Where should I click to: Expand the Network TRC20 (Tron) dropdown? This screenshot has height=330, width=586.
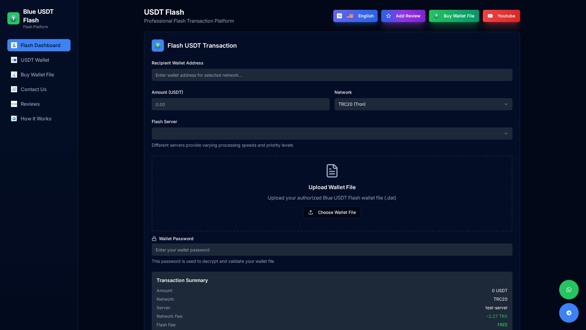click(423, 104)
